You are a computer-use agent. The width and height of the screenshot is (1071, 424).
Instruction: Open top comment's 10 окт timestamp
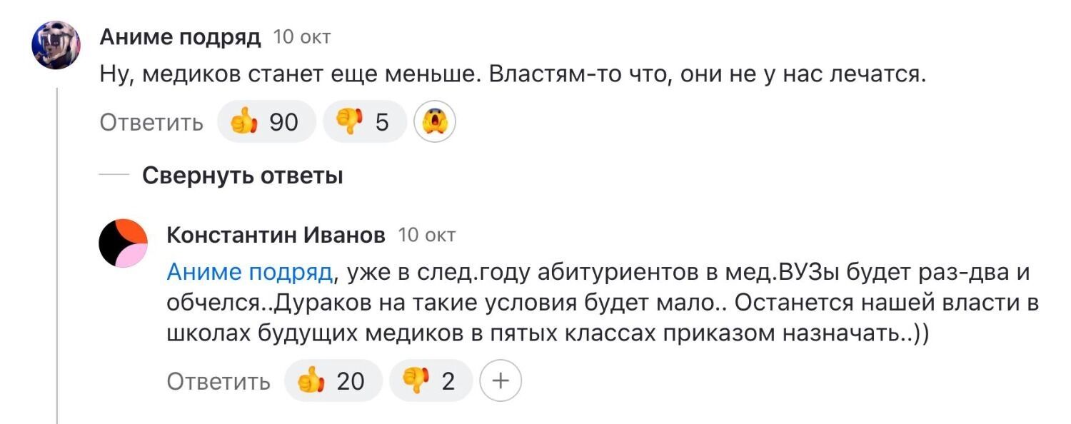click(x=302, y=37)
